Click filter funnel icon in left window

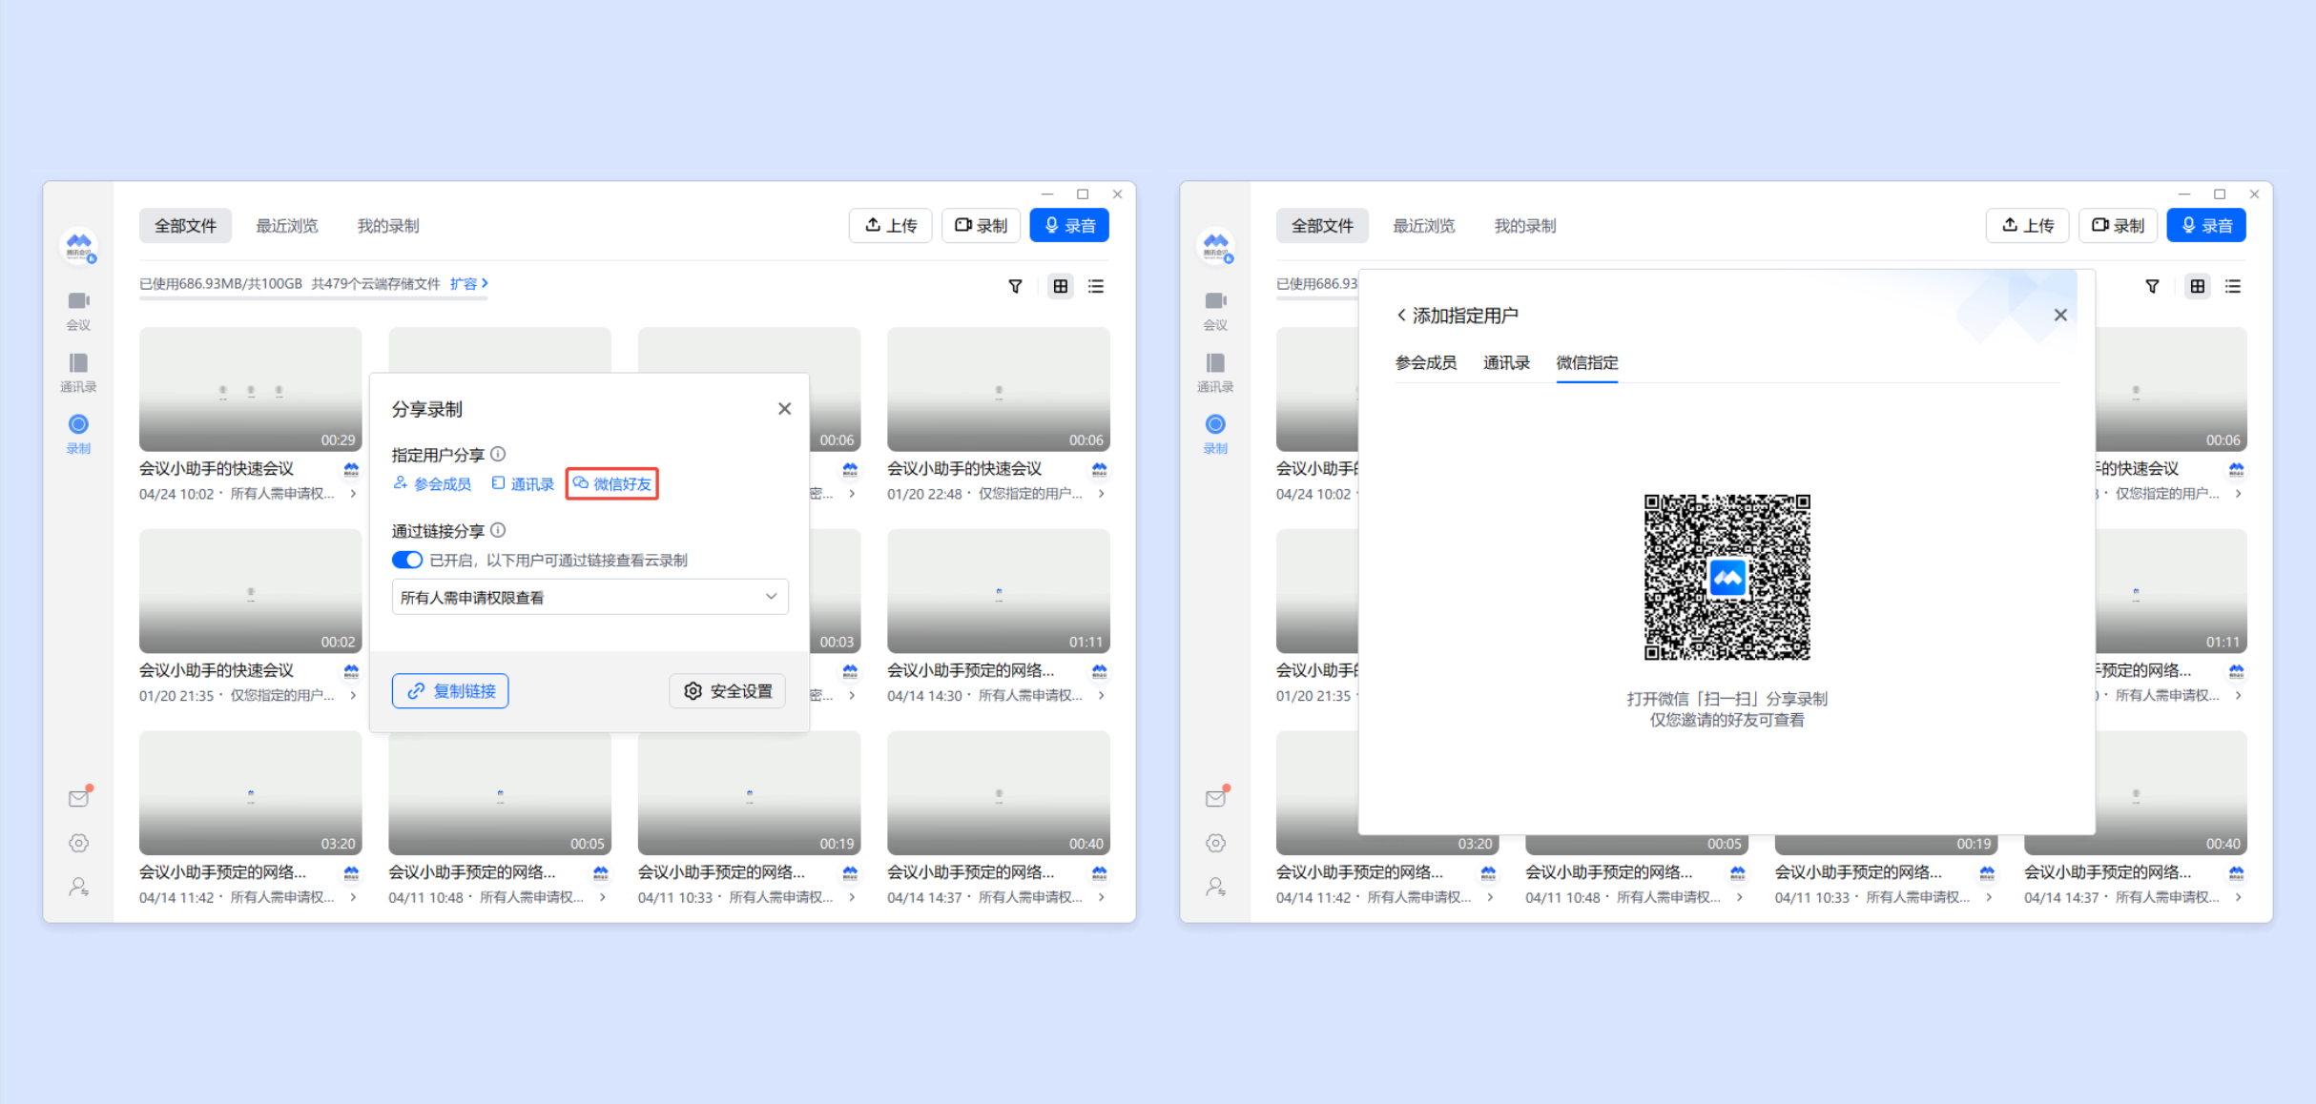point(1015,286)
